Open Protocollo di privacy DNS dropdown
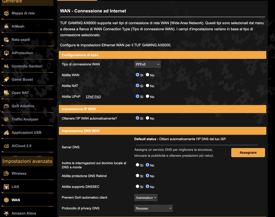Image resolution: width=275 pixels, height=217 pixels. pyautogui.click(x=153, y=208)
